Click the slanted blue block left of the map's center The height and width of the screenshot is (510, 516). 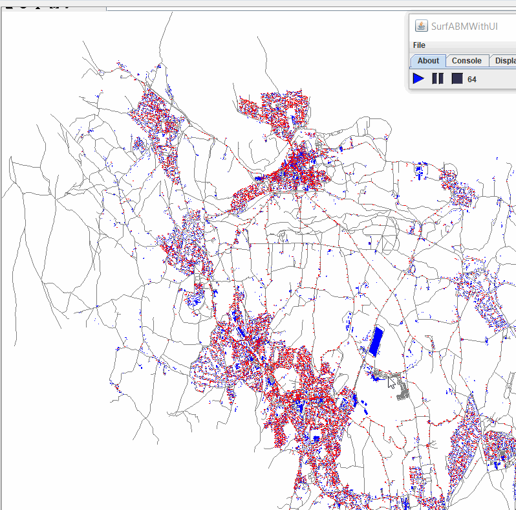point(241,331)
